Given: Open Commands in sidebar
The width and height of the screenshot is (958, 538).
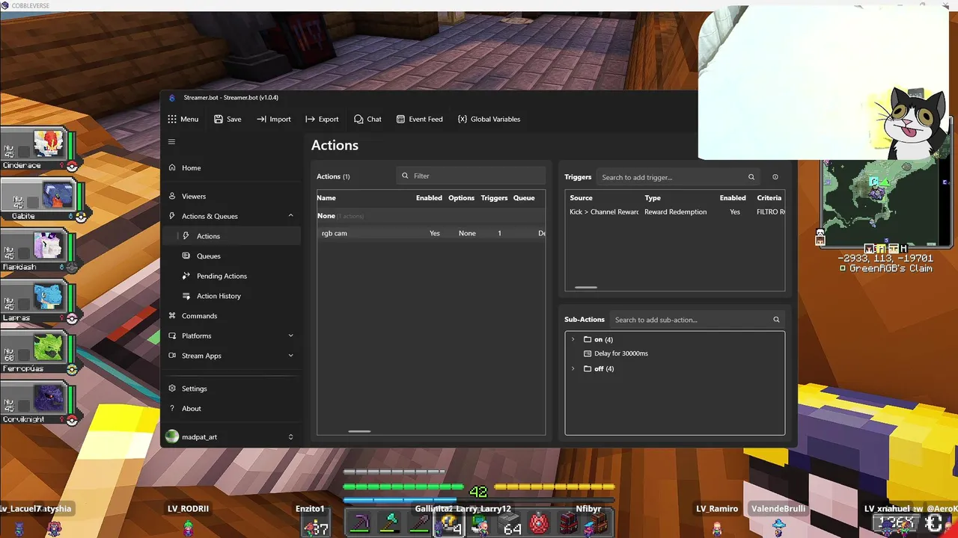Looking at the screenshot, I should [x=232, y=315].
